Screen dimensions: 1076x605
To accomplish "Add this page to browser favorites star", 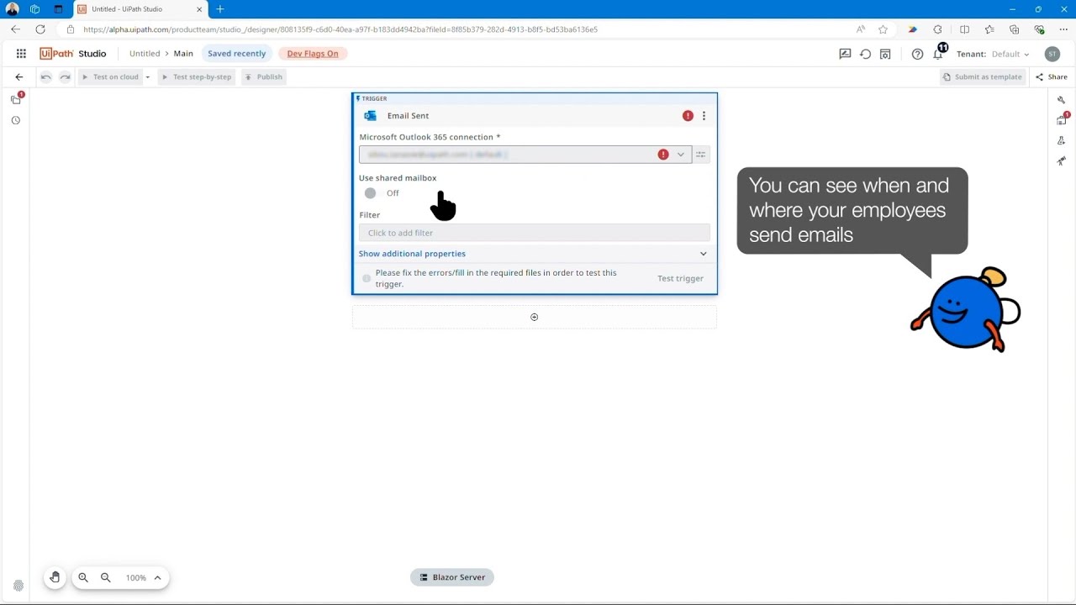I will 883,29.
